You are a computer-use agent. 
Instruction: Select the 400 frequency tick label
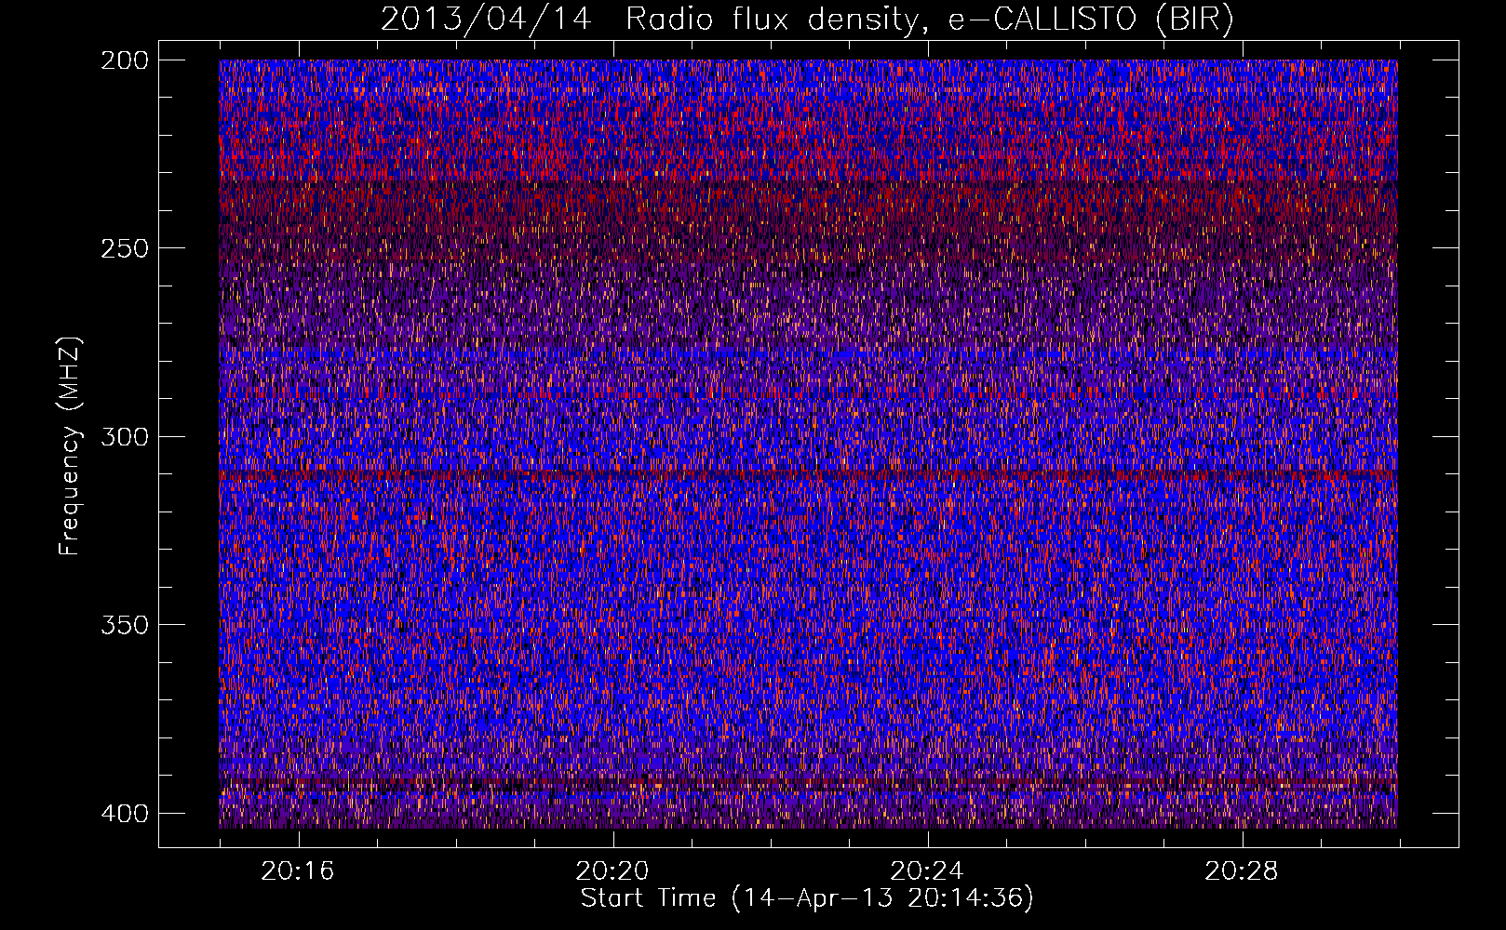[x=124, y=814]
